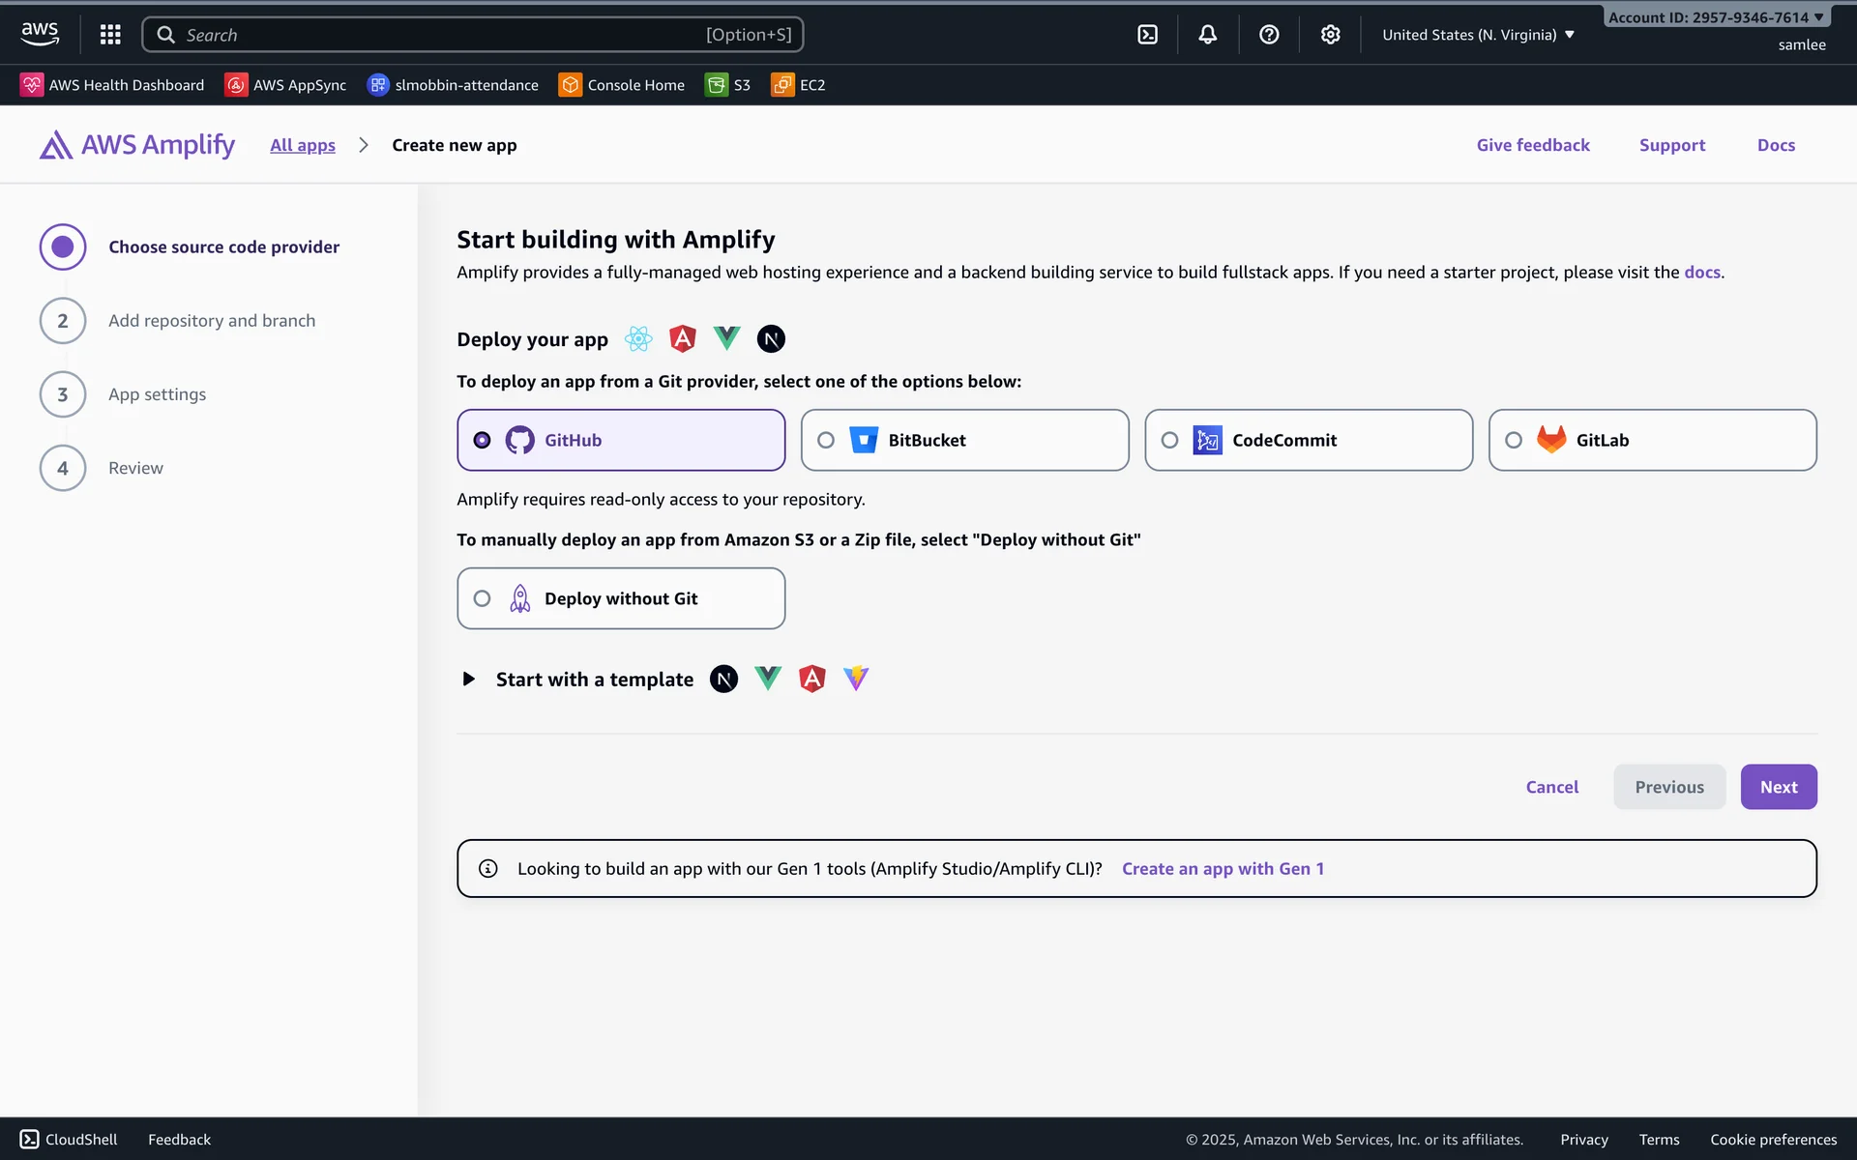Select the CodeCommit radio option

tap(1169, 440)
